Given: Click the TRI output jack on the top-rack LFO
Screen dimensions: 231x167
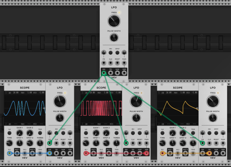Looking at the screenshot, I should click(x=110, y=73).
